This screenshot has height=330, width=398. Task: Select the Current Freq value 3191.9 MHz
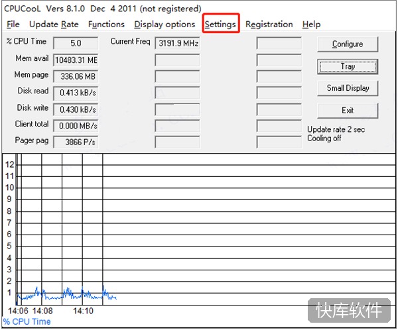pos(177,43)
